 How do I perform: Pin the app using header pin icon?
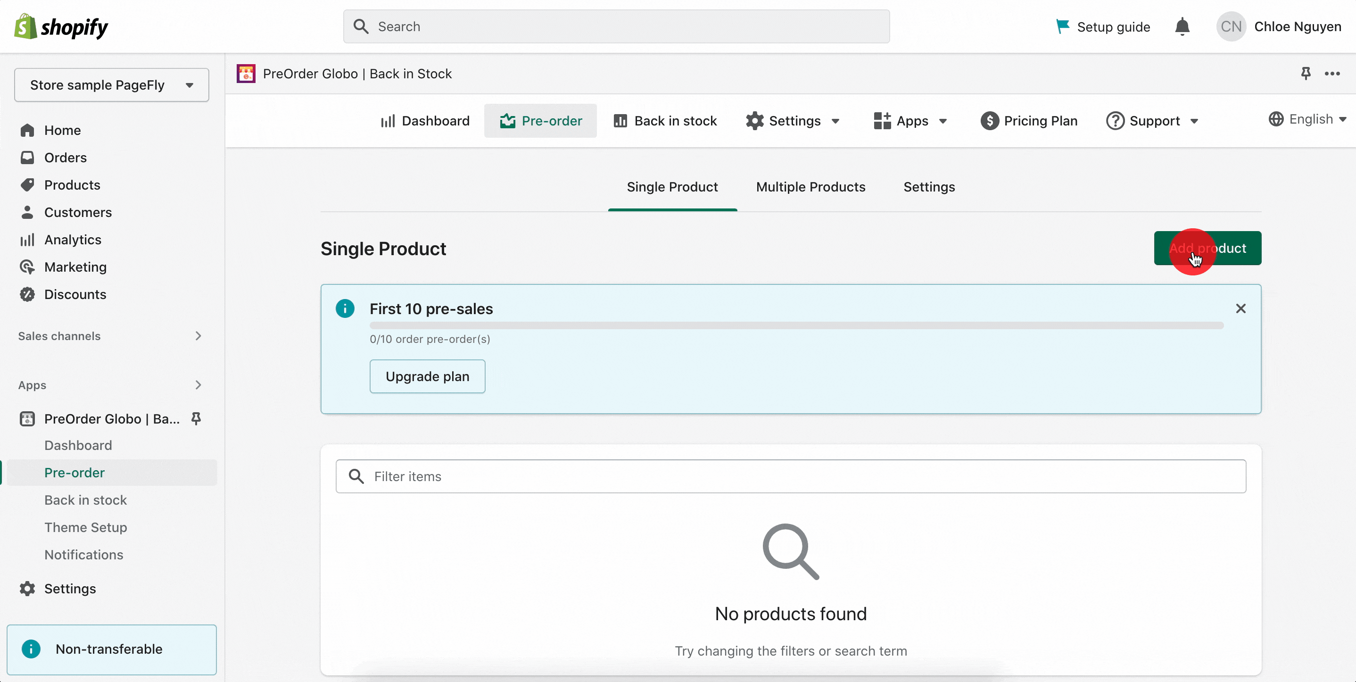1306,73
